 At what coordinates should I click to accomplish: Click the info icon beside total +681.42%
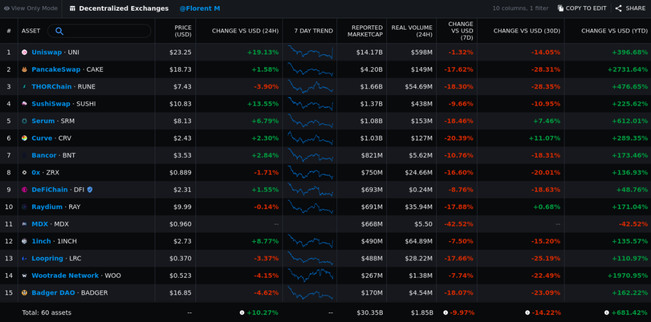(x=607, y=313)
